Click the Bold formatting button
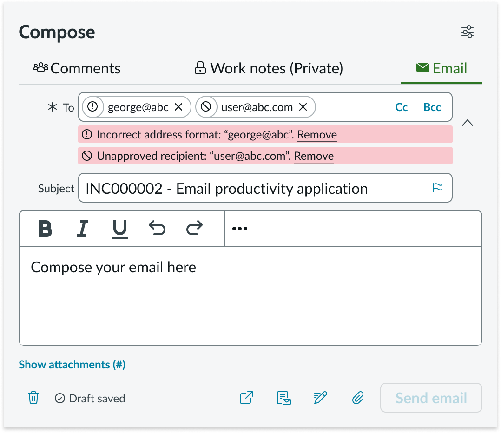The height and width of the screenshot is (433, 501). [45, 229]
